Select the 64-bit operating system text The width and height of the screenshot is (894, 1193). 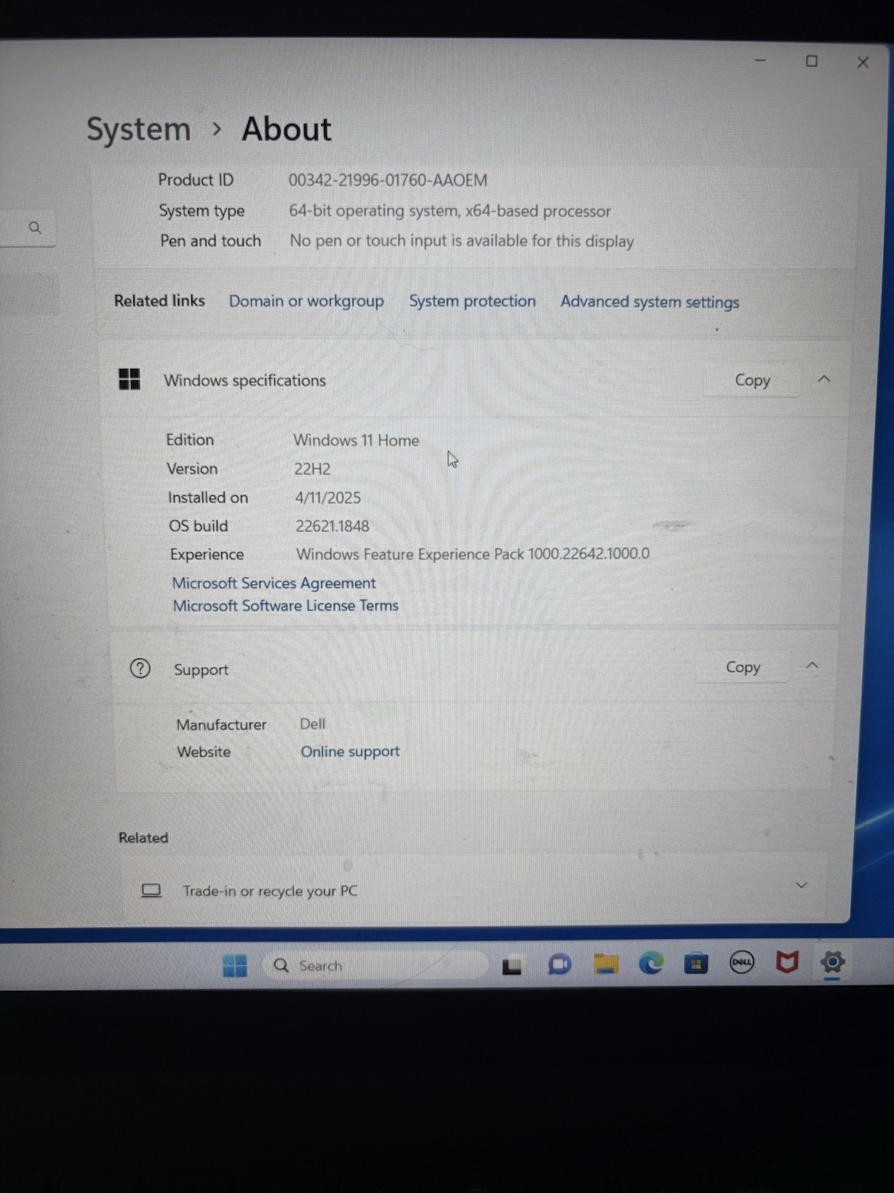coord(450,211)
